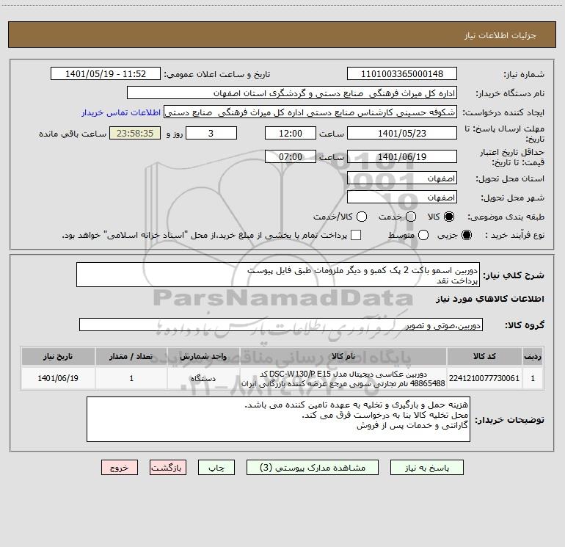Click the ساعت باقی مانده label
Viewport: 565px width, 547px height.
point(73,134)
